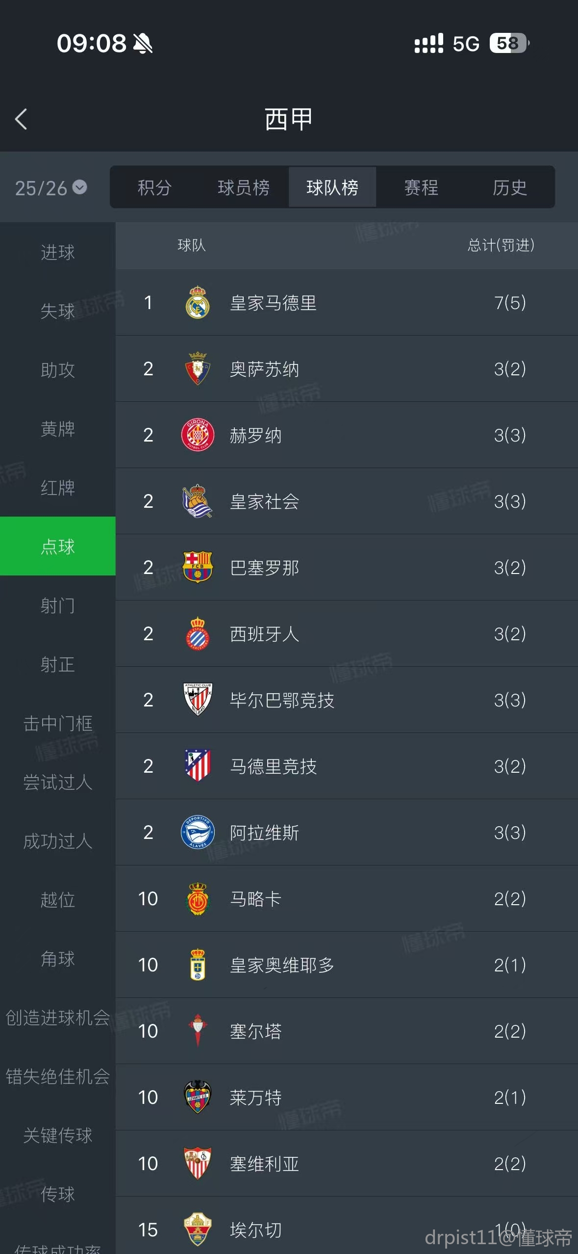Select 黄牌 yellow cards category
This screenshot has width=578, height=1254.
pyautogui.click(x=58, y=429)
